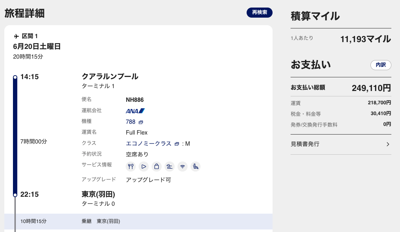The height and width of the screenshot is (232, 400).
Task: Click the 乗継 東京(羽田) layover row
Action: pos(138,221)
